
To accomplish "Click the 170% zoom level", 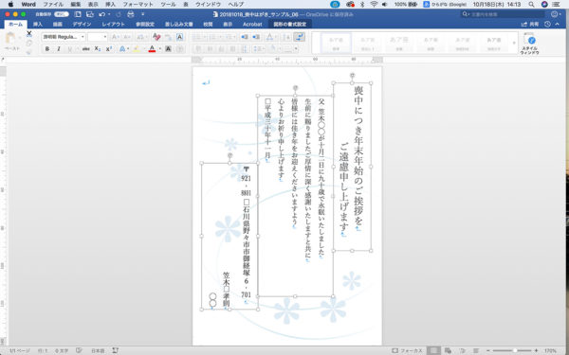I will coord(550,350).
